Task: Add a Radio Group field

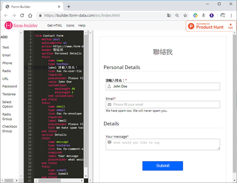Action: (x=7, y=116)
